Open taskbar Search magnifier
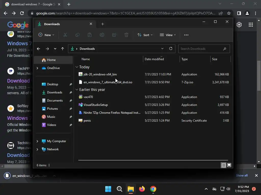Screen dimensions: 261x195 tap(119, 189)
